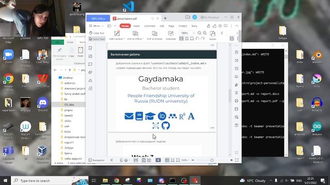Click the zoom out minus in status bar
This screenshot has width=330, height=185.
[193, 160]
